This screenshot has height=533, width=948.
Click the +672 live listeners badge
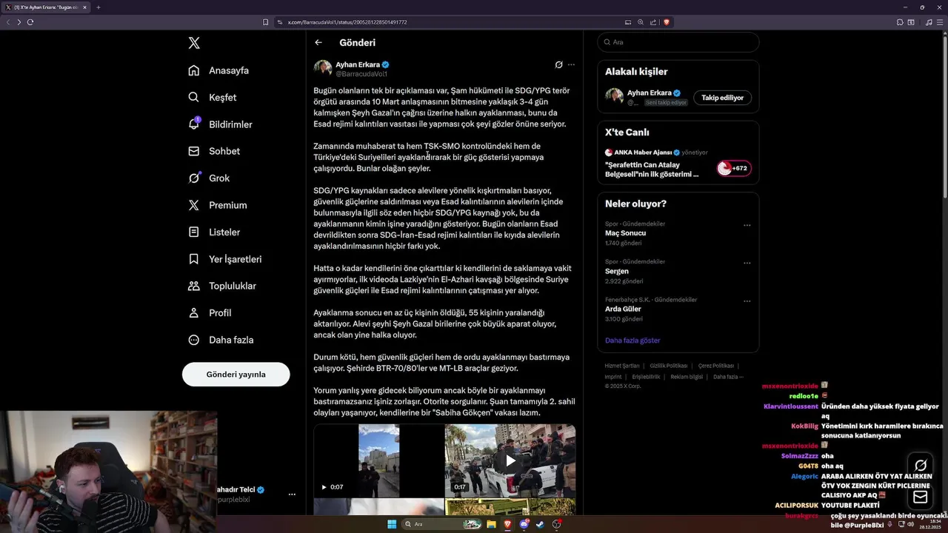(x=732, y=168)
